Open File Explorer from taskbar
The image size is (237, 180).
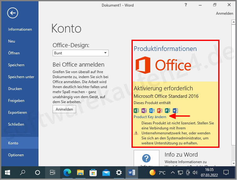pyautogui.click(x=80, y=172)
